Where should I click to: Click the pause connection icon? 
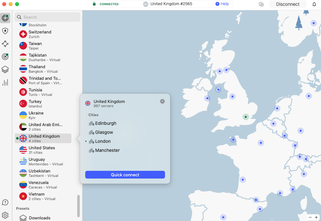pyautogui.click(x=261, y=4)
